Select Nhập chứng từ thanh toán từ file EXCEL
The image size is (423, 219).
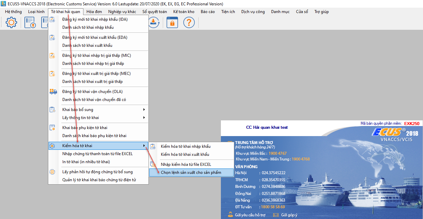pyautogui.click(x=98, y=154)
